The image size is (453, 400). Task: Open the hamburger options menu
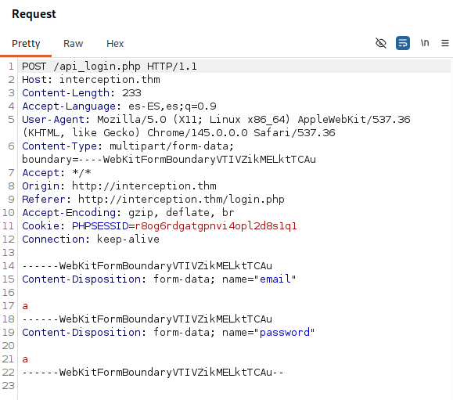[445, 43]
